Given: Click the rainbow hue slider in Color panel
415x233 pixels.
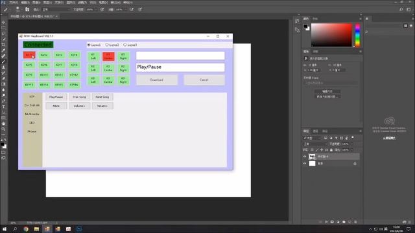Looking at the screenshot, I should tap(357, 35).
